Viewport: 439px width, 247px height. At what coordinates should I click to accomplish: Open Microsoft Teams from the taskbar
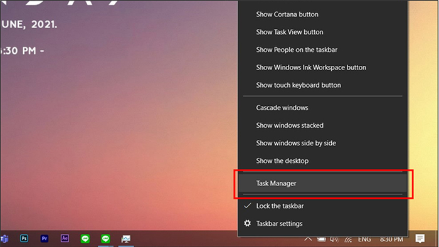tap(4, 239)
